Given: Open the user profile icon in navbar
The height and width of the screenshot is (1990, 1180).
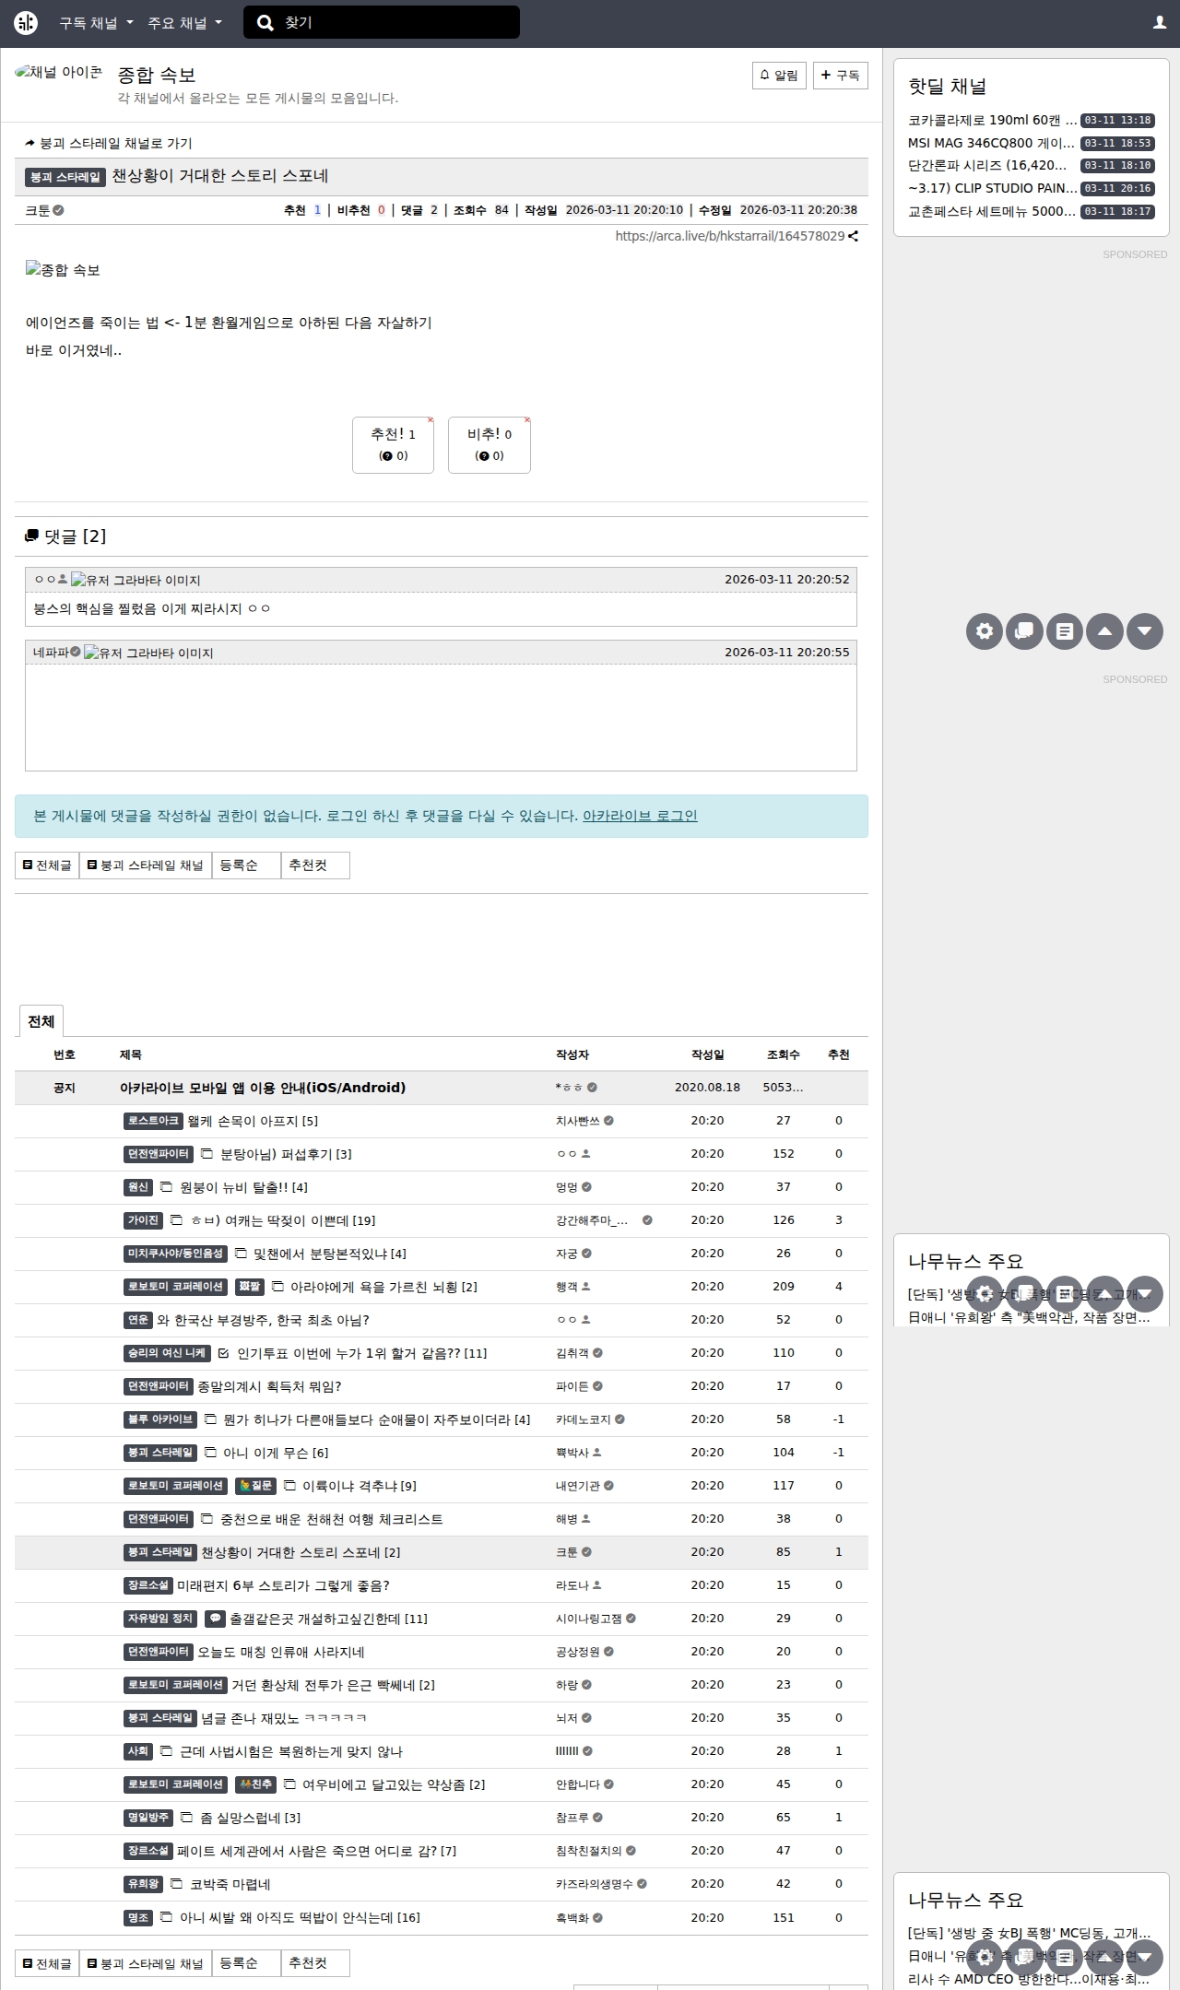Looking at the screenshot, I should coord(1160,23).
